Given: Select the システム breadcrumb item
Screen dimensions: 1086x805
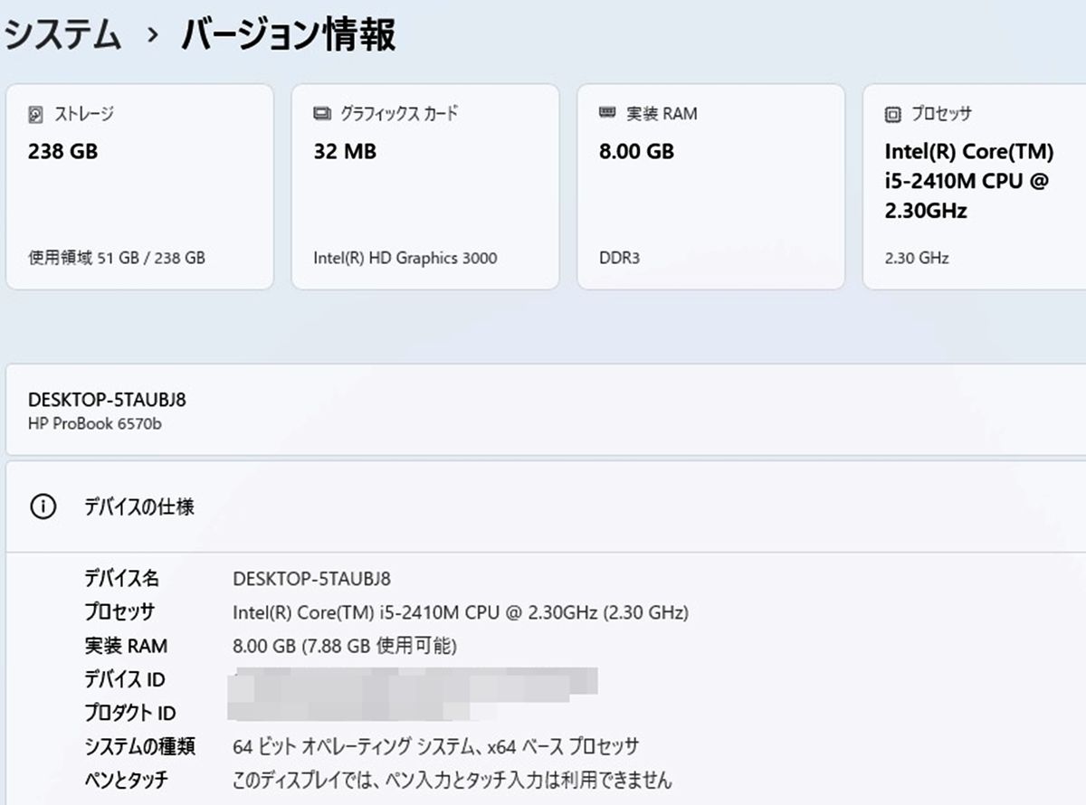Looking at the screenshot, I should point(62,34).
